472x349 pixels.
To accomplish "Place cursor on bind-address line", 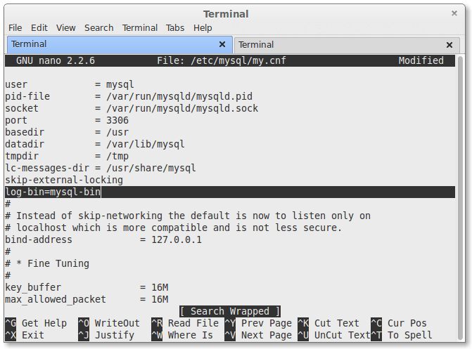I will tap(103, 239).
